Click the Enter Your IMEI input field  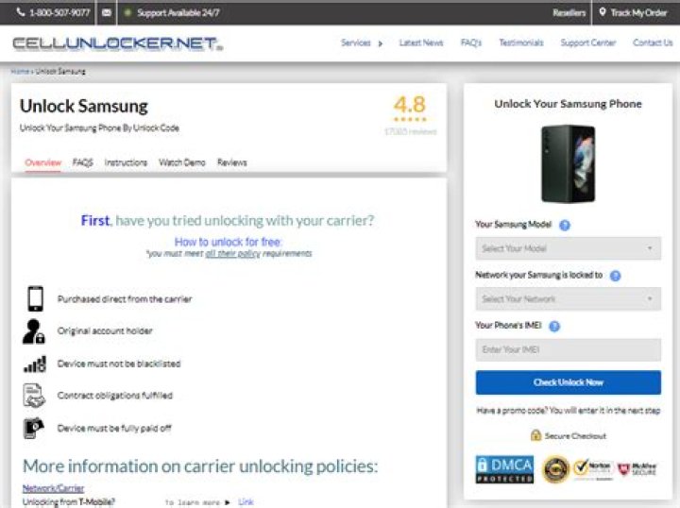pyautogui.click(x=568, y=350)
